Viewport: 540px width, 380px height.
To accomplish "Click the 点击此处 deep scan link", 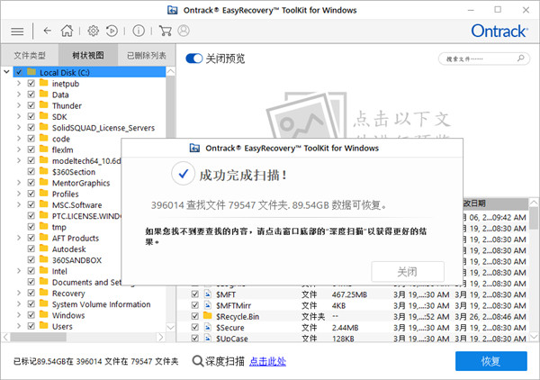I will 267,361.
